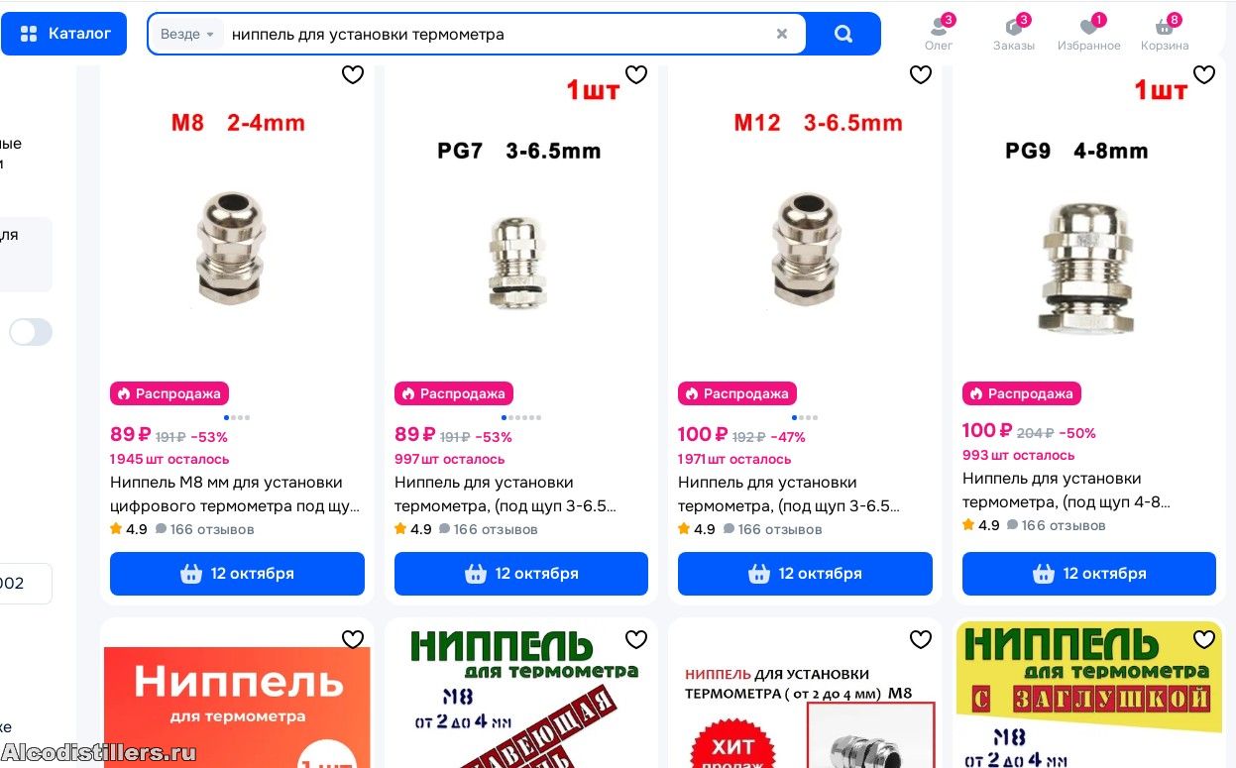Favorite the PG7 3-6.5mm product heart
The height and width of the screenshot is (768, 1236).
click(x=636, y=74)
